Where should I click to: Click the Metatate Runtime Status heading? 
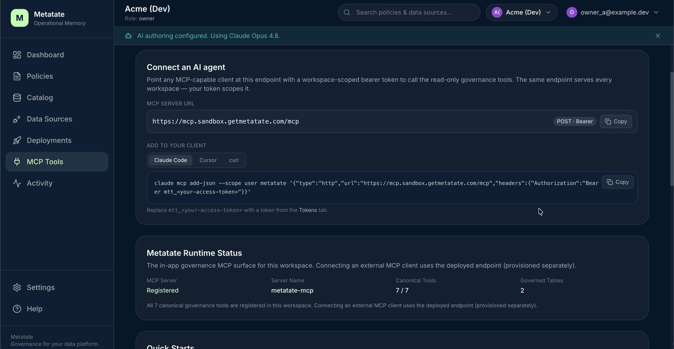194,253
